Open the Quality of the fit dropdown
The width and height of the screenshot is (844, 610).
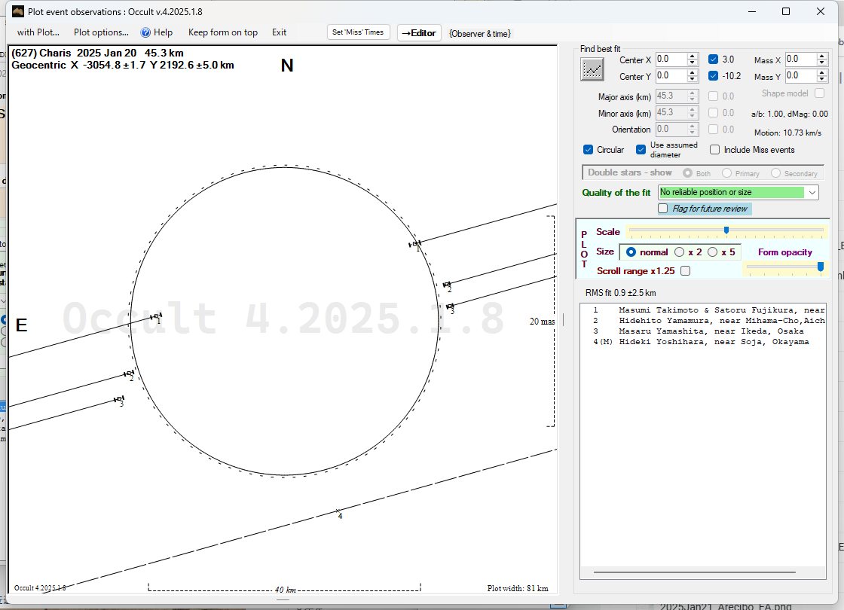tap(812, 193)
